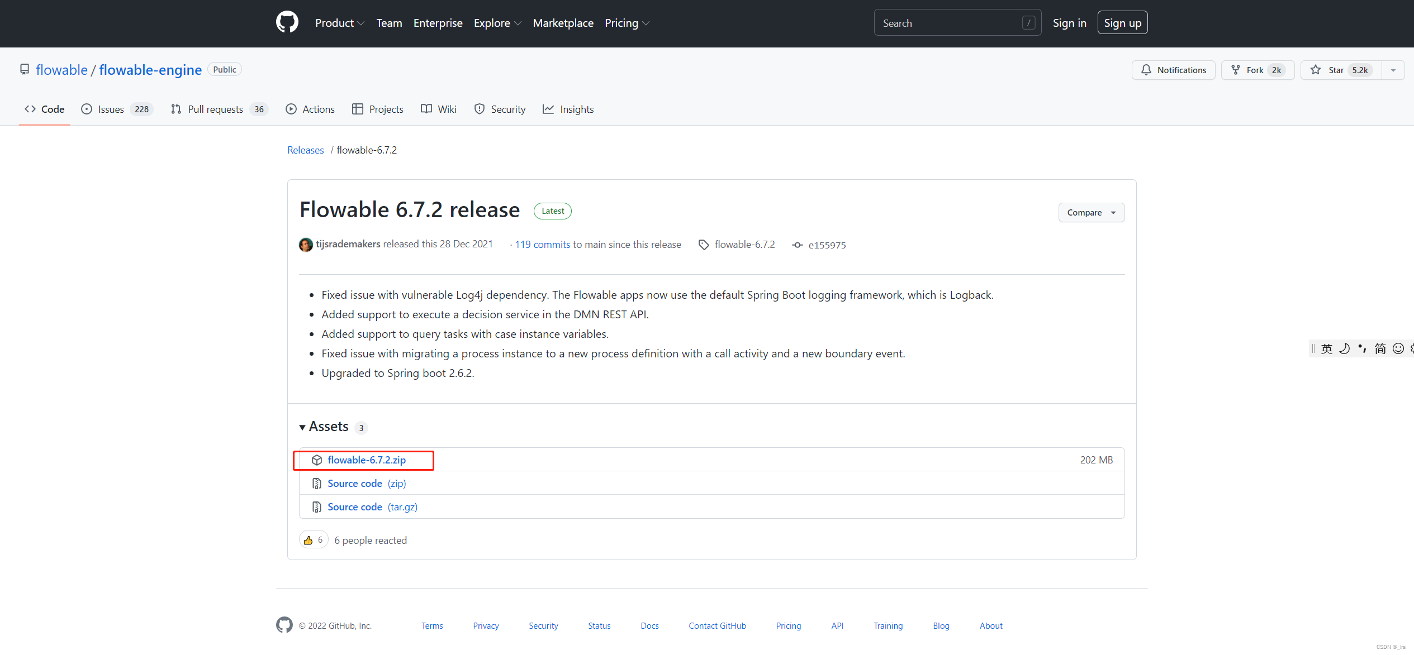Click the flowable-6.7.2 tag icon
Image resolution: width=1414 pixels, height=655 pixels.
coord(704,245)
